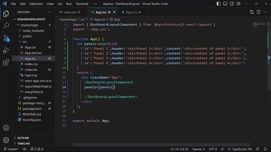The image size is (271, 152).
Task: Open the Manage gear icon
Action: (x=6, y=140)
